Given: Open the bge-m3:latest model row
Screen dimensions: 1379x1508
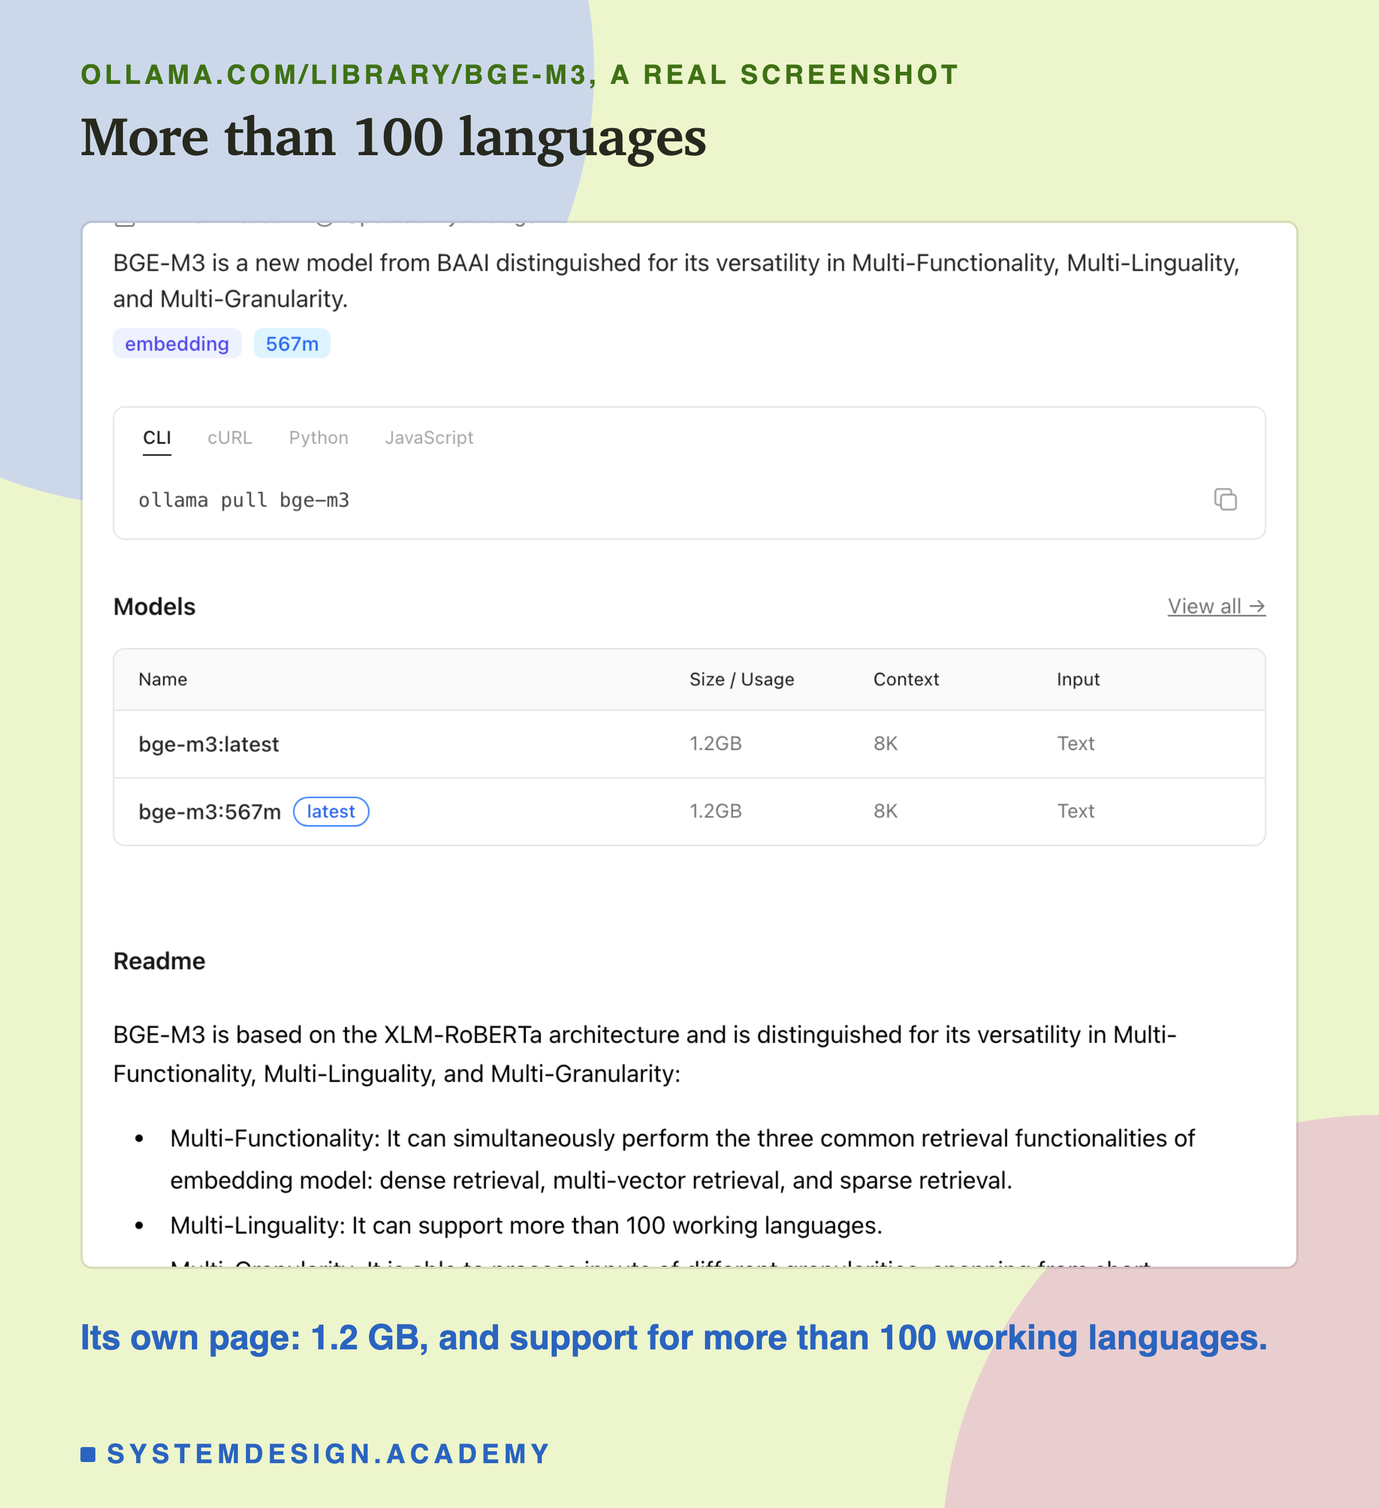Looking at the screenshot, I should coord(689,744).
